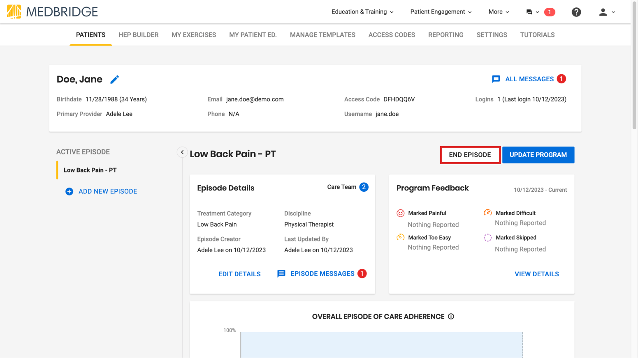Open the chat messages icon in header
This screenshot has height=358, width=638.
529,12
